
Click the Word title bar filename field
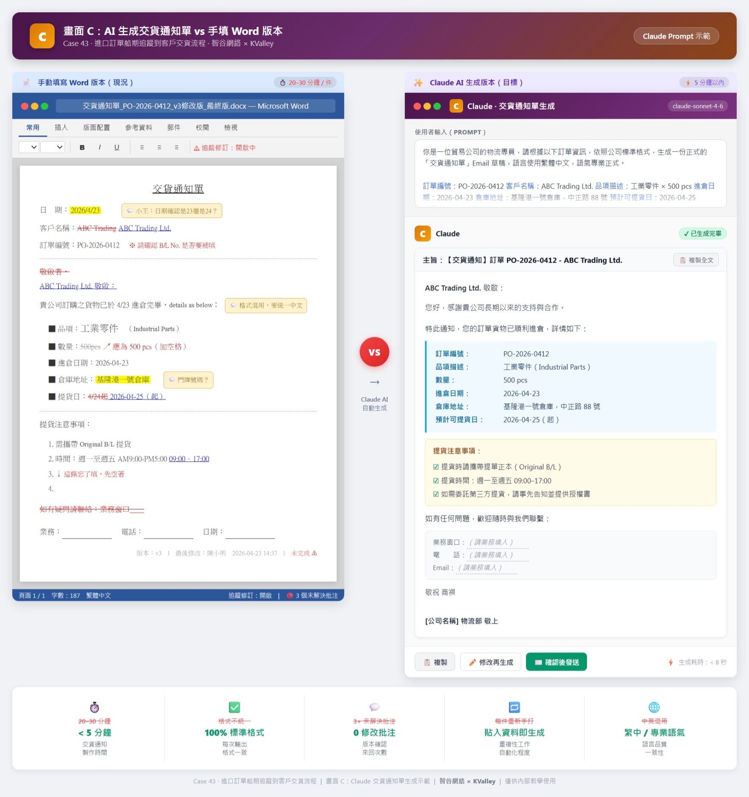tap(195, 106)
